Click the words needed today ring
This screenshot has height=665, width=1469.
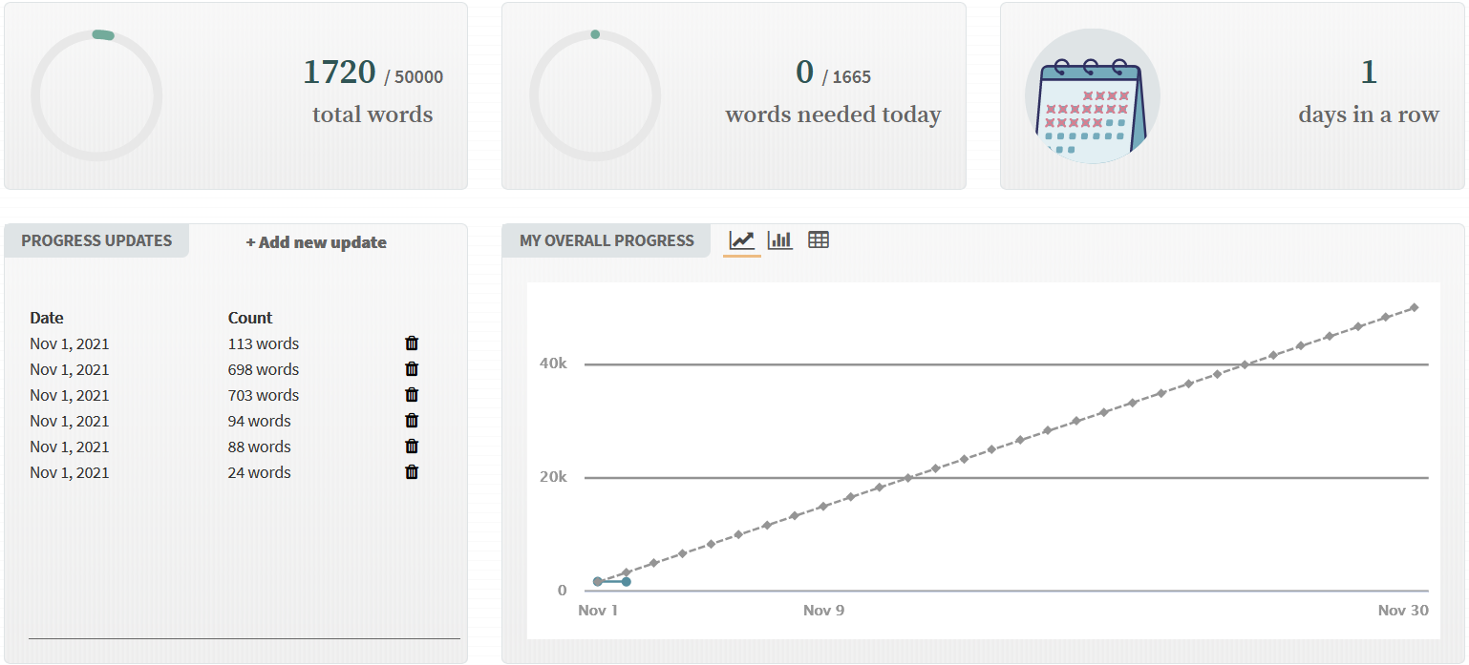click(x=595, y=96)
